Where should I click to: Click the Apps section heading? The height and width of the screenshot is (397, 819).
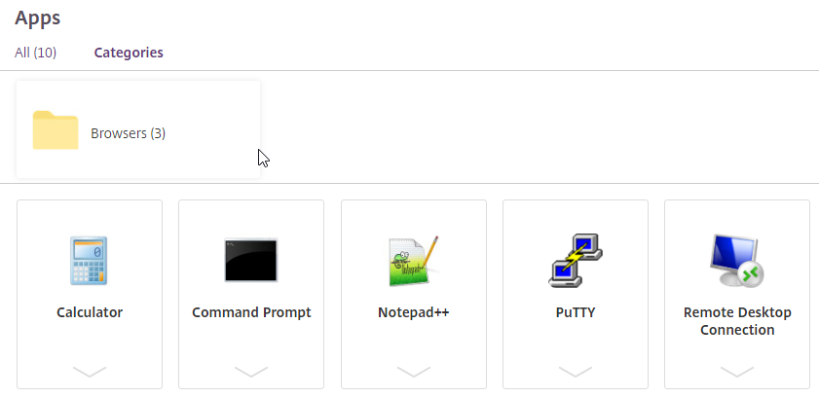(38, 18)
